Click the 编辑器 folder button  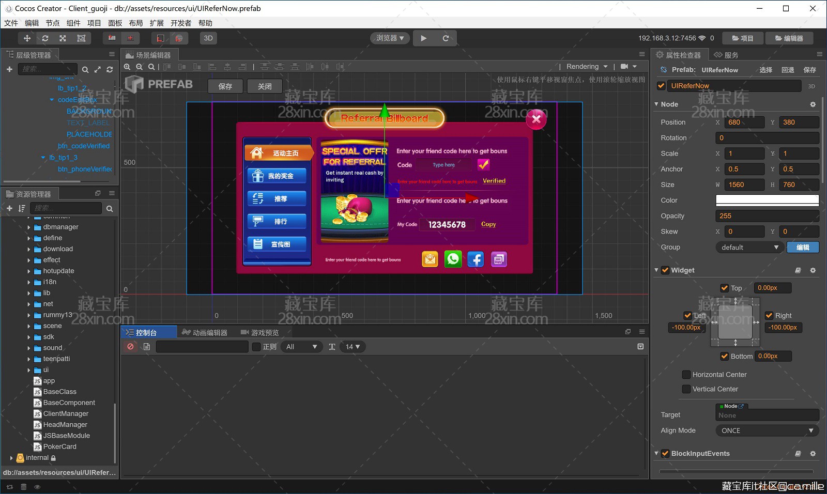(x=789, y=38)
